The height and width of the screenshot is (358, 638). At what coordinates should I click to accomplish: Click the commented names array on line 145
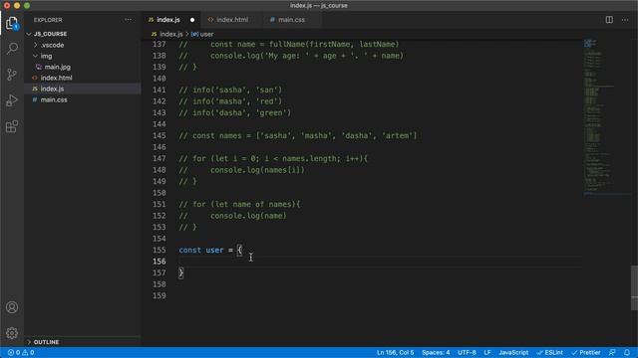click(298, 135)
